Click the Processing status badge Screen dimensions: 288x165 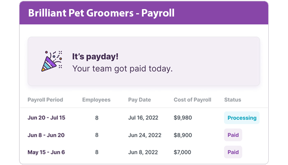coord(242,118)
